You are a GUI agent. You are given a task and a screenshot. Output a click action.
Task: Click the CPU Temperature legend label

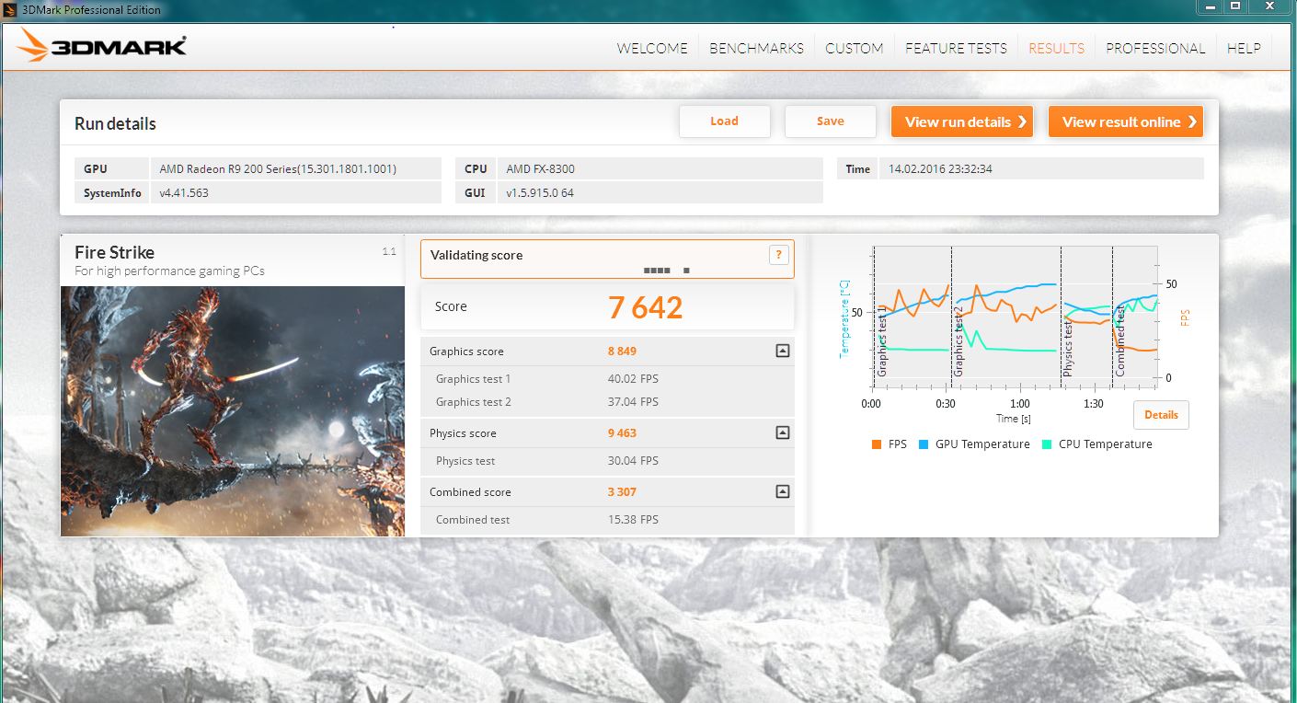point(1106,444)
